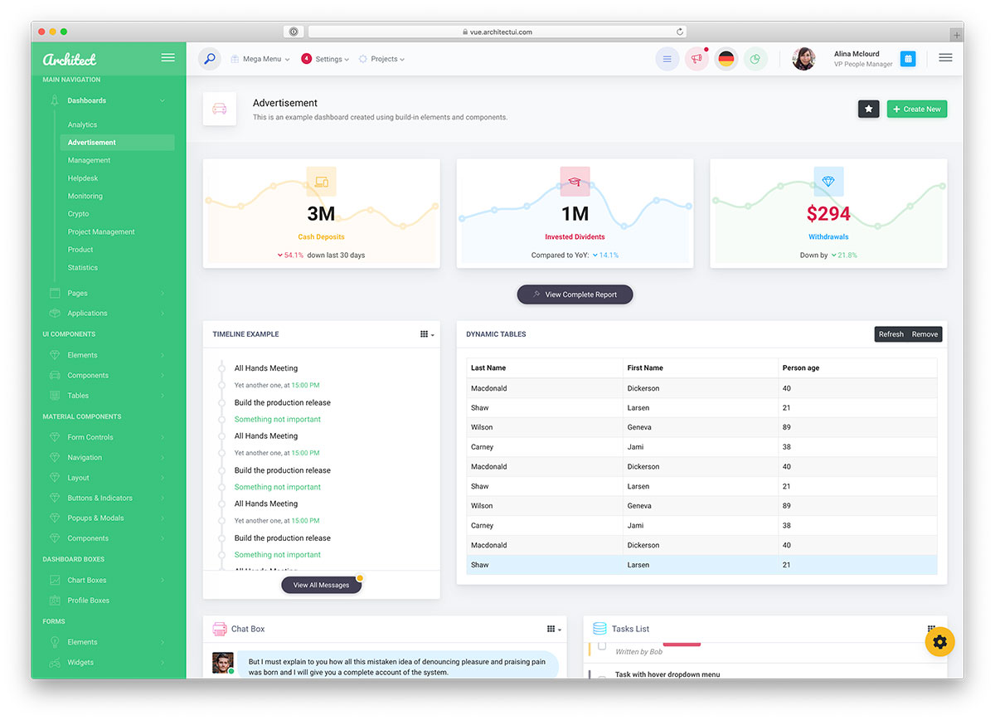Select Management in the sidebar
The width and height of the screenshot is (995, 720).
click(89, 160)
